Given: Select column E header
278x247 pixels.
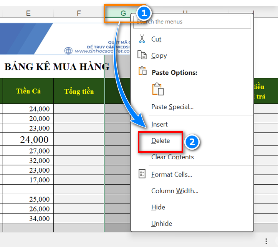Looking at the screenshot, I should click(28, 13).
